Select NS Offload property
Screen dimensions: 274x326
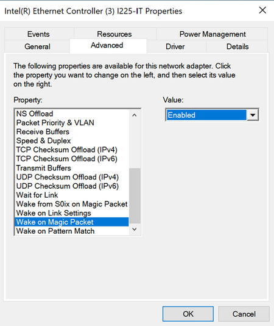(x=72, y=114)
